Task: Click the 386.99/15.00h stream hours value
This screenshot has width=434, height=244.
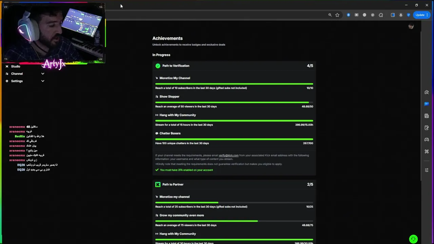Action: click(304, 125)
